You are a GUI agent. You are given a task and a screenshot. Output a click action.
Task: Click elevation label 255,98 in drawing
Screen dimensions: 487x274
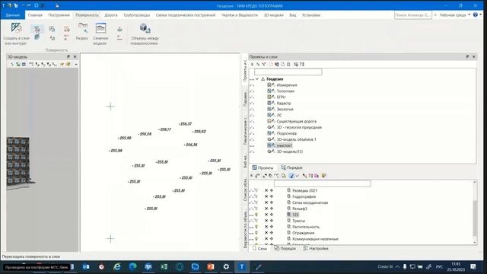116,151
